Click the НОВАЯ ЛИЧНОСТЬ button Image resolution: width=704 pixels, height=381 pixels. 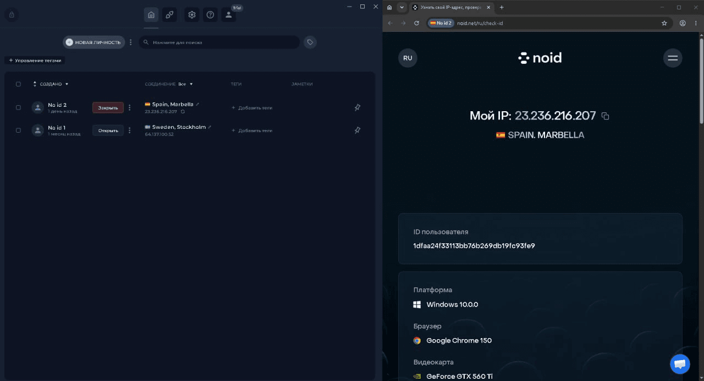pyautogui.click(x=94, y=42)
